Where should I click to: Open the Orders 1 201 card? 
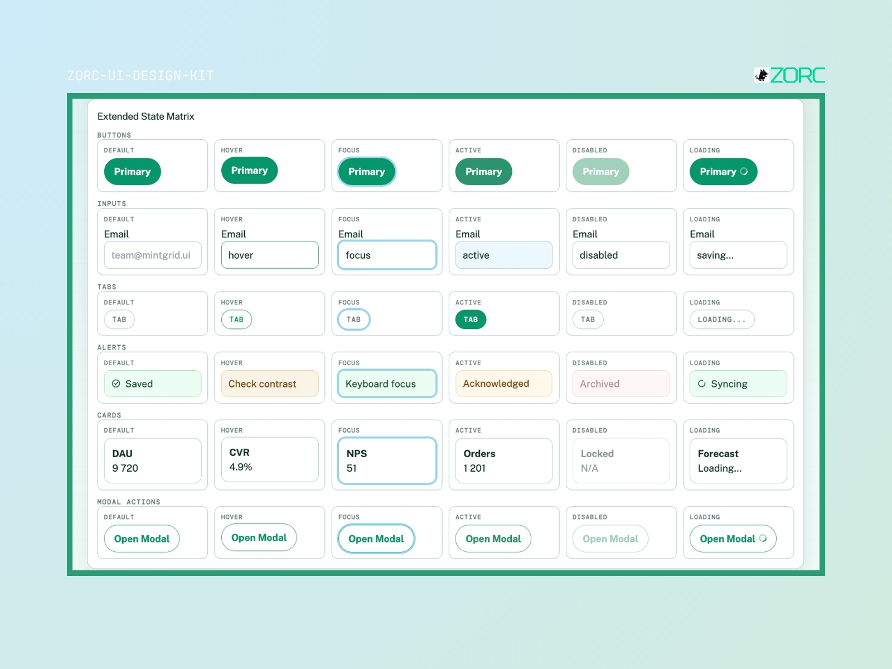504,460
